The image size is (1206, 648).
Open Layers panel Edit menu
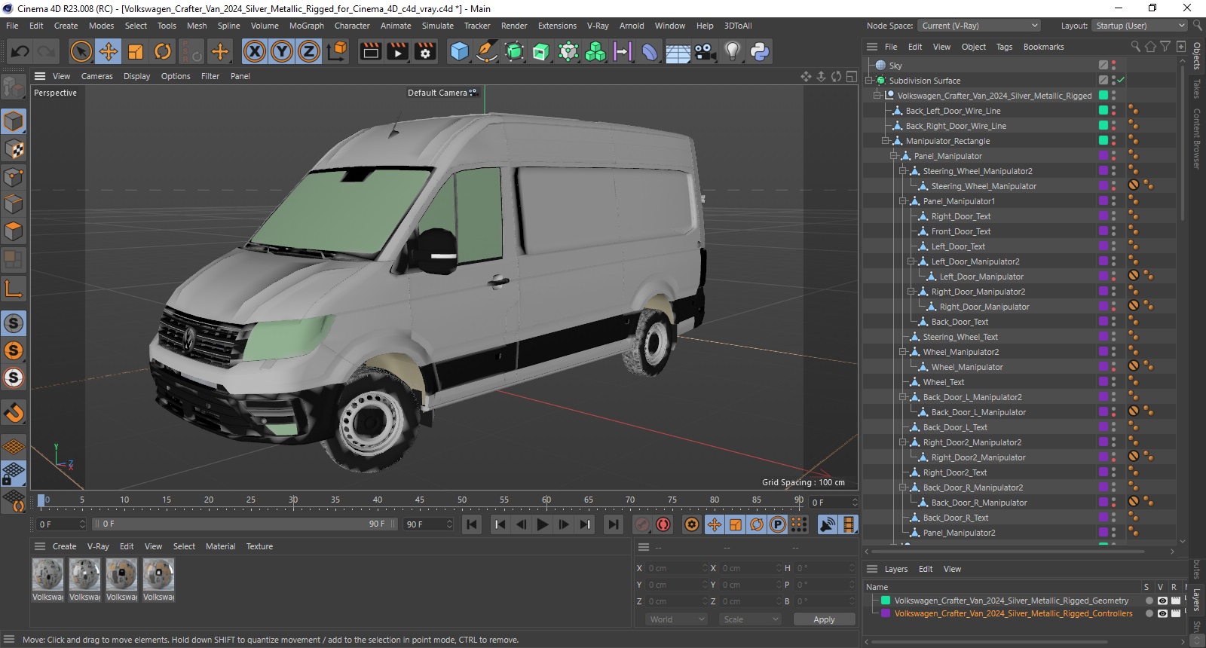(x=926, y=569)
